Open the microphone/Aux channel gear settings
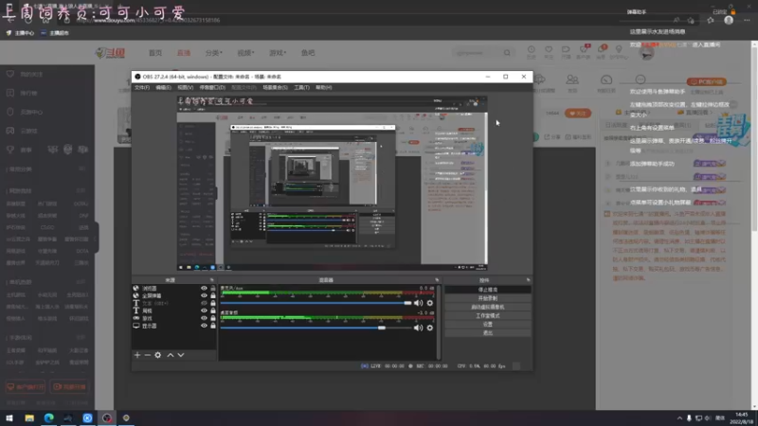This screenshot has width=758, height=426. 430,303
